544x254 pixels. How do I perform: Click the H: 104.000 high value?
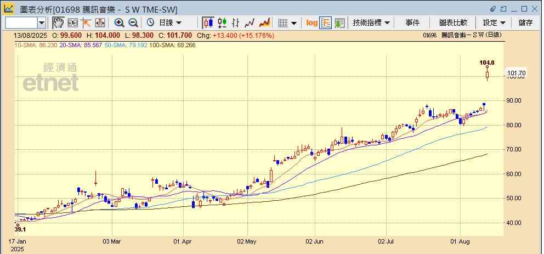104,36
